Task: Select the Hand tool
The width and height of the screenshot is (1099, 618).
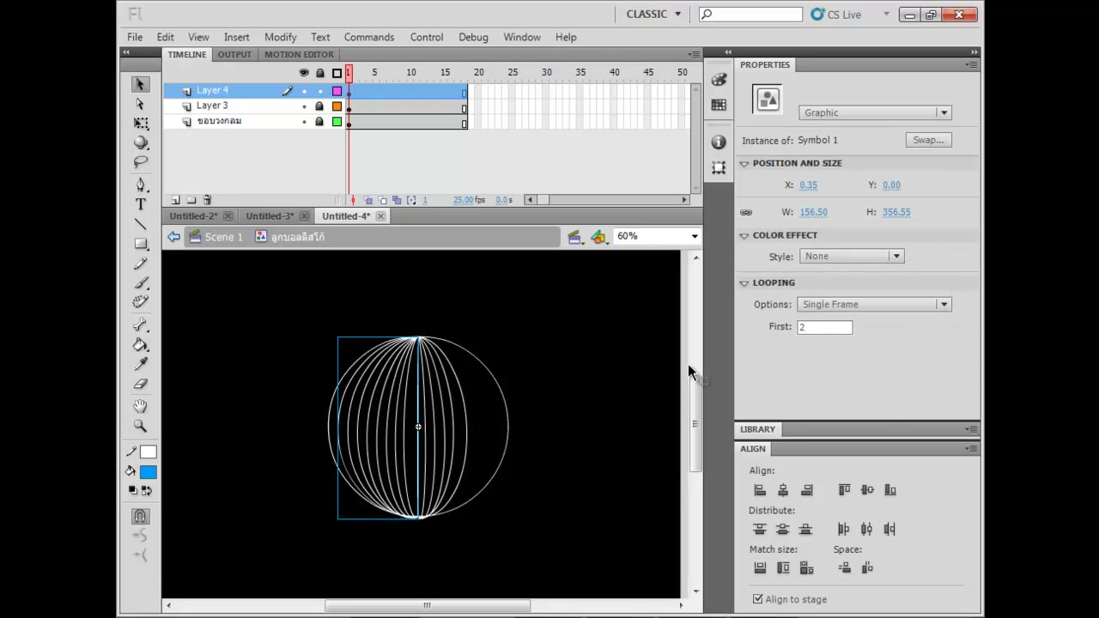Action: 141,406
